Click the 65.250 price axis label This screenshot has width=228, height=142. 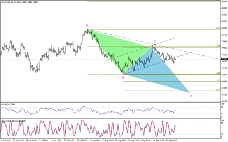tap(224, 95)
